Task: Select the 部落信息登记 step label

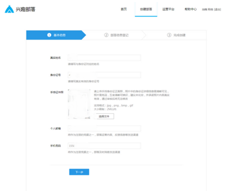Action: tap(120, 35)
